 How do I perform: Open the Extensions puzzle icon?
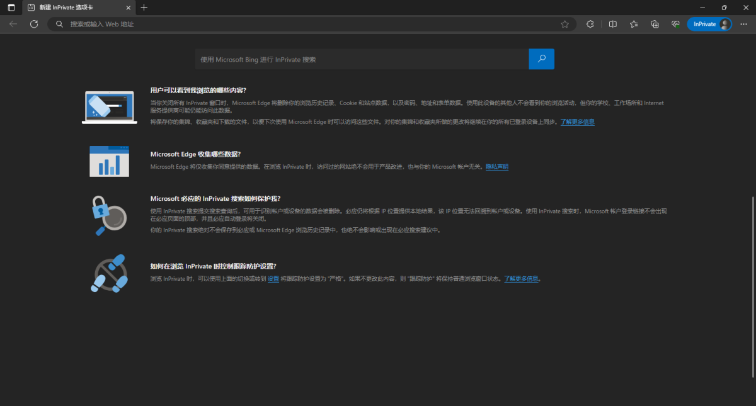tap(590, 24)
